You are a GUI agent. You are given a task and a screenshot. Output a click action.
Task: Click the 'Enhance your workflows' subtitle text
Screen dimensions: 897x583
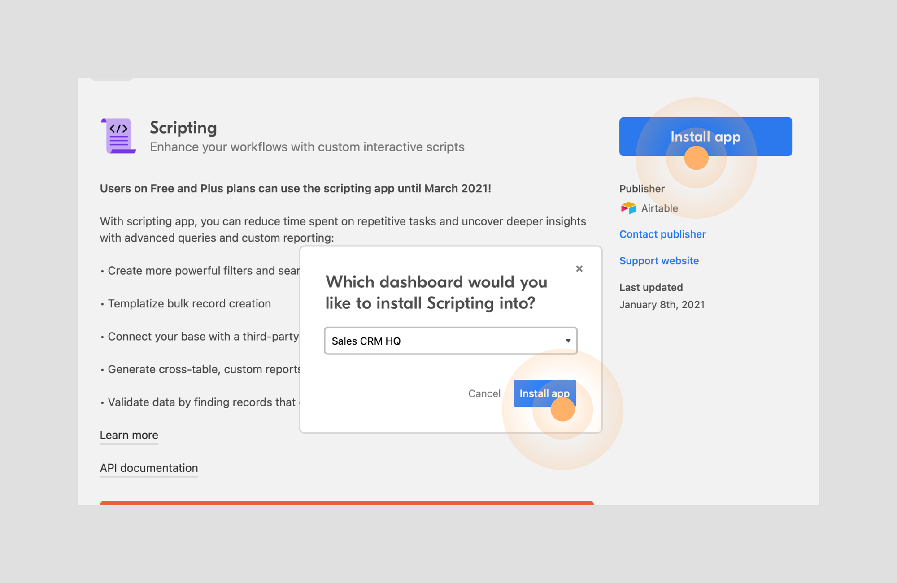pyautogui.click(x=307, y=147)
